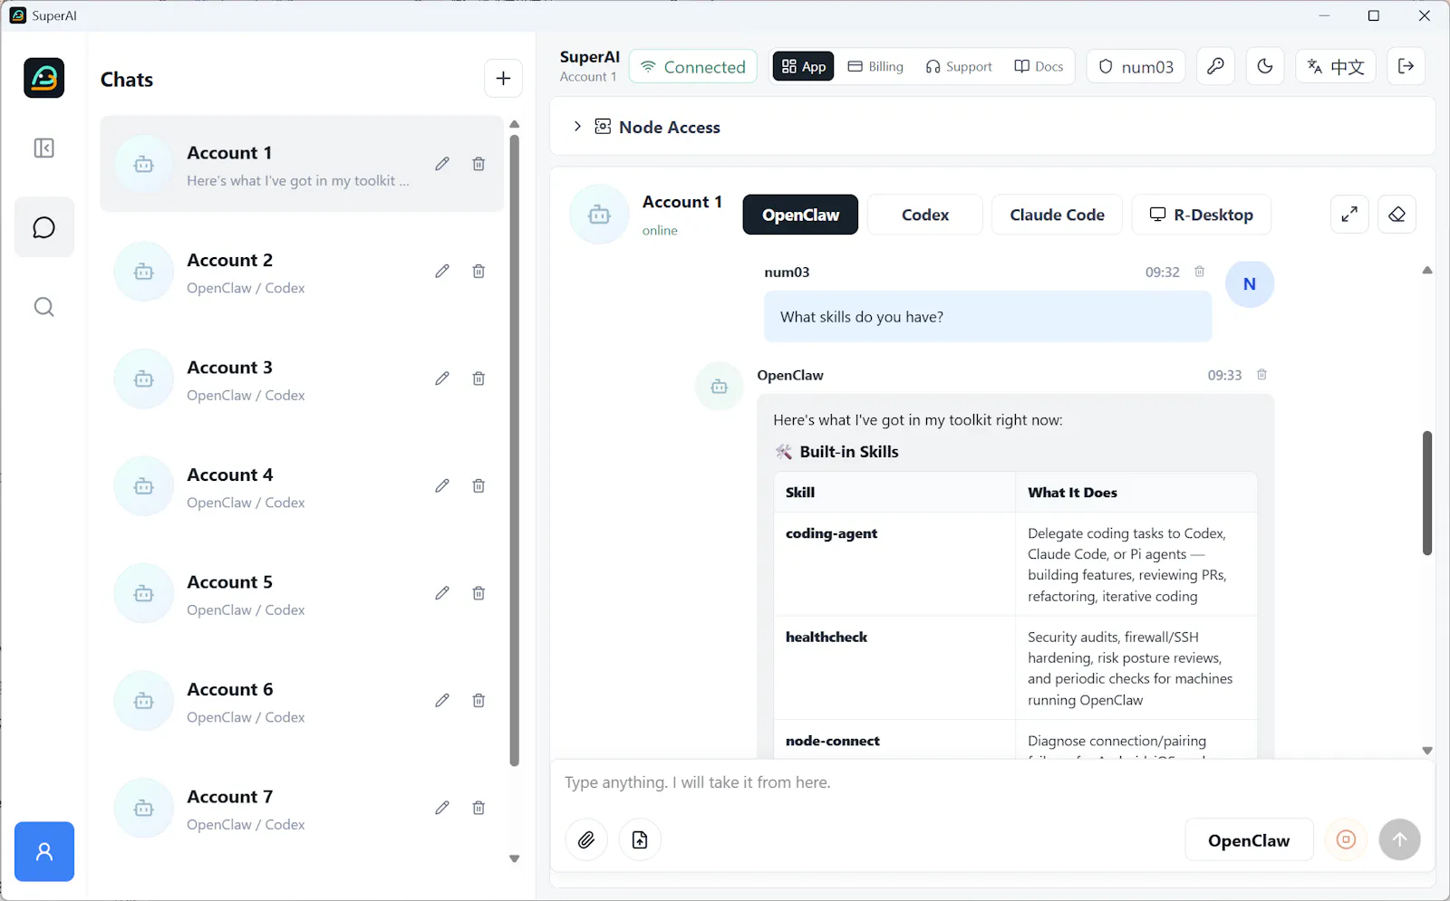Delete Account 7 chat
The width and height of the screenshot is (1450, 901).
(x=478, y=808)
